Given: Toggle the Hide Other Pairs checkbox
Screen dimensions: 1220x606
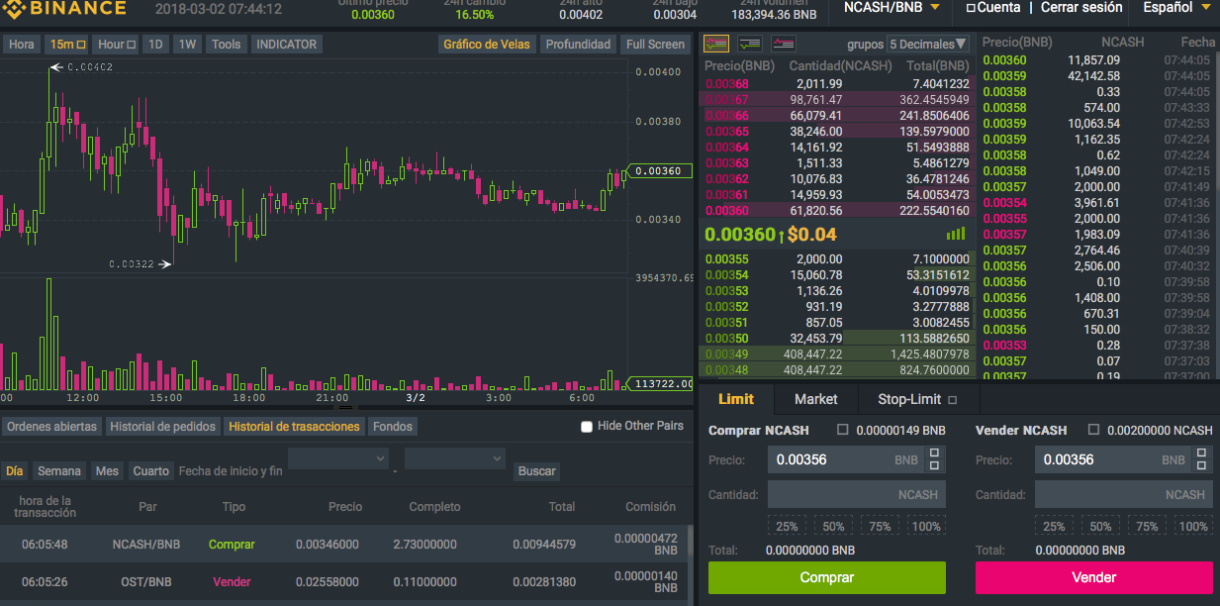Looking at the screenshot, I should click(x=587, y=427).
